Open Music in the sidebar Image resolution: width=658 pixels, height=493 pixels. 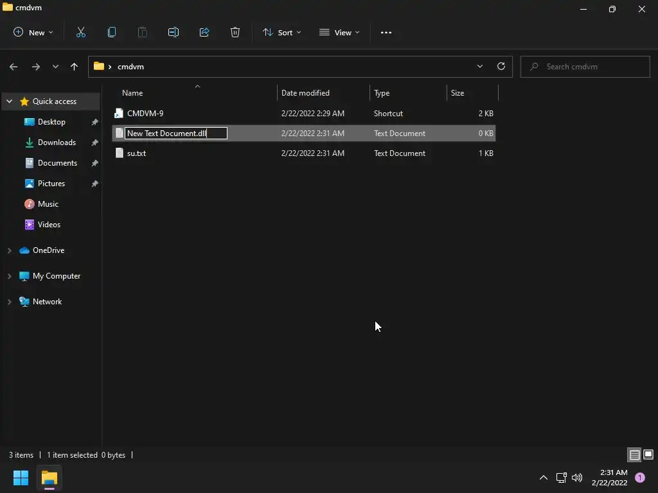point(48,204)
